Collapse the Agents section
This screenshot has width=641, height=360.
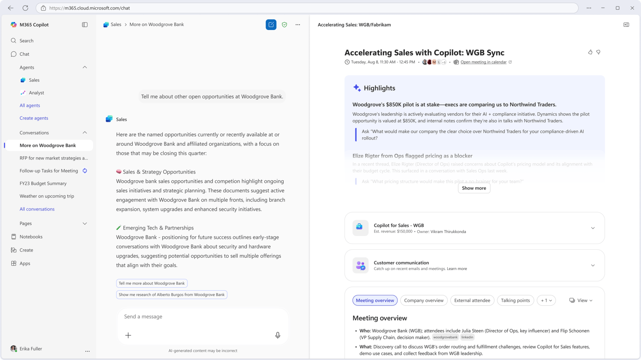[84, 67]
